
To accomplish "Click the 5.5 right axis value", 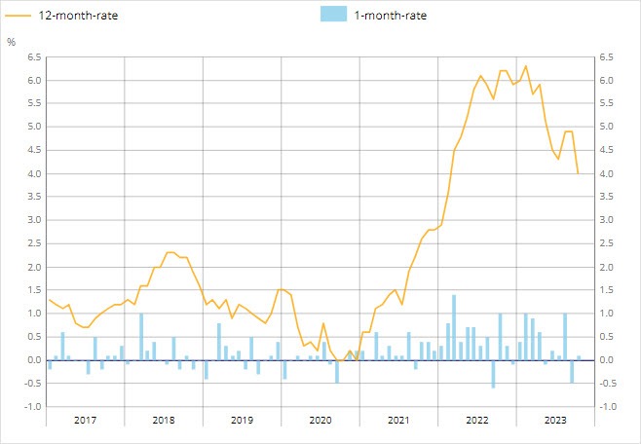I will tap(606, 103).
